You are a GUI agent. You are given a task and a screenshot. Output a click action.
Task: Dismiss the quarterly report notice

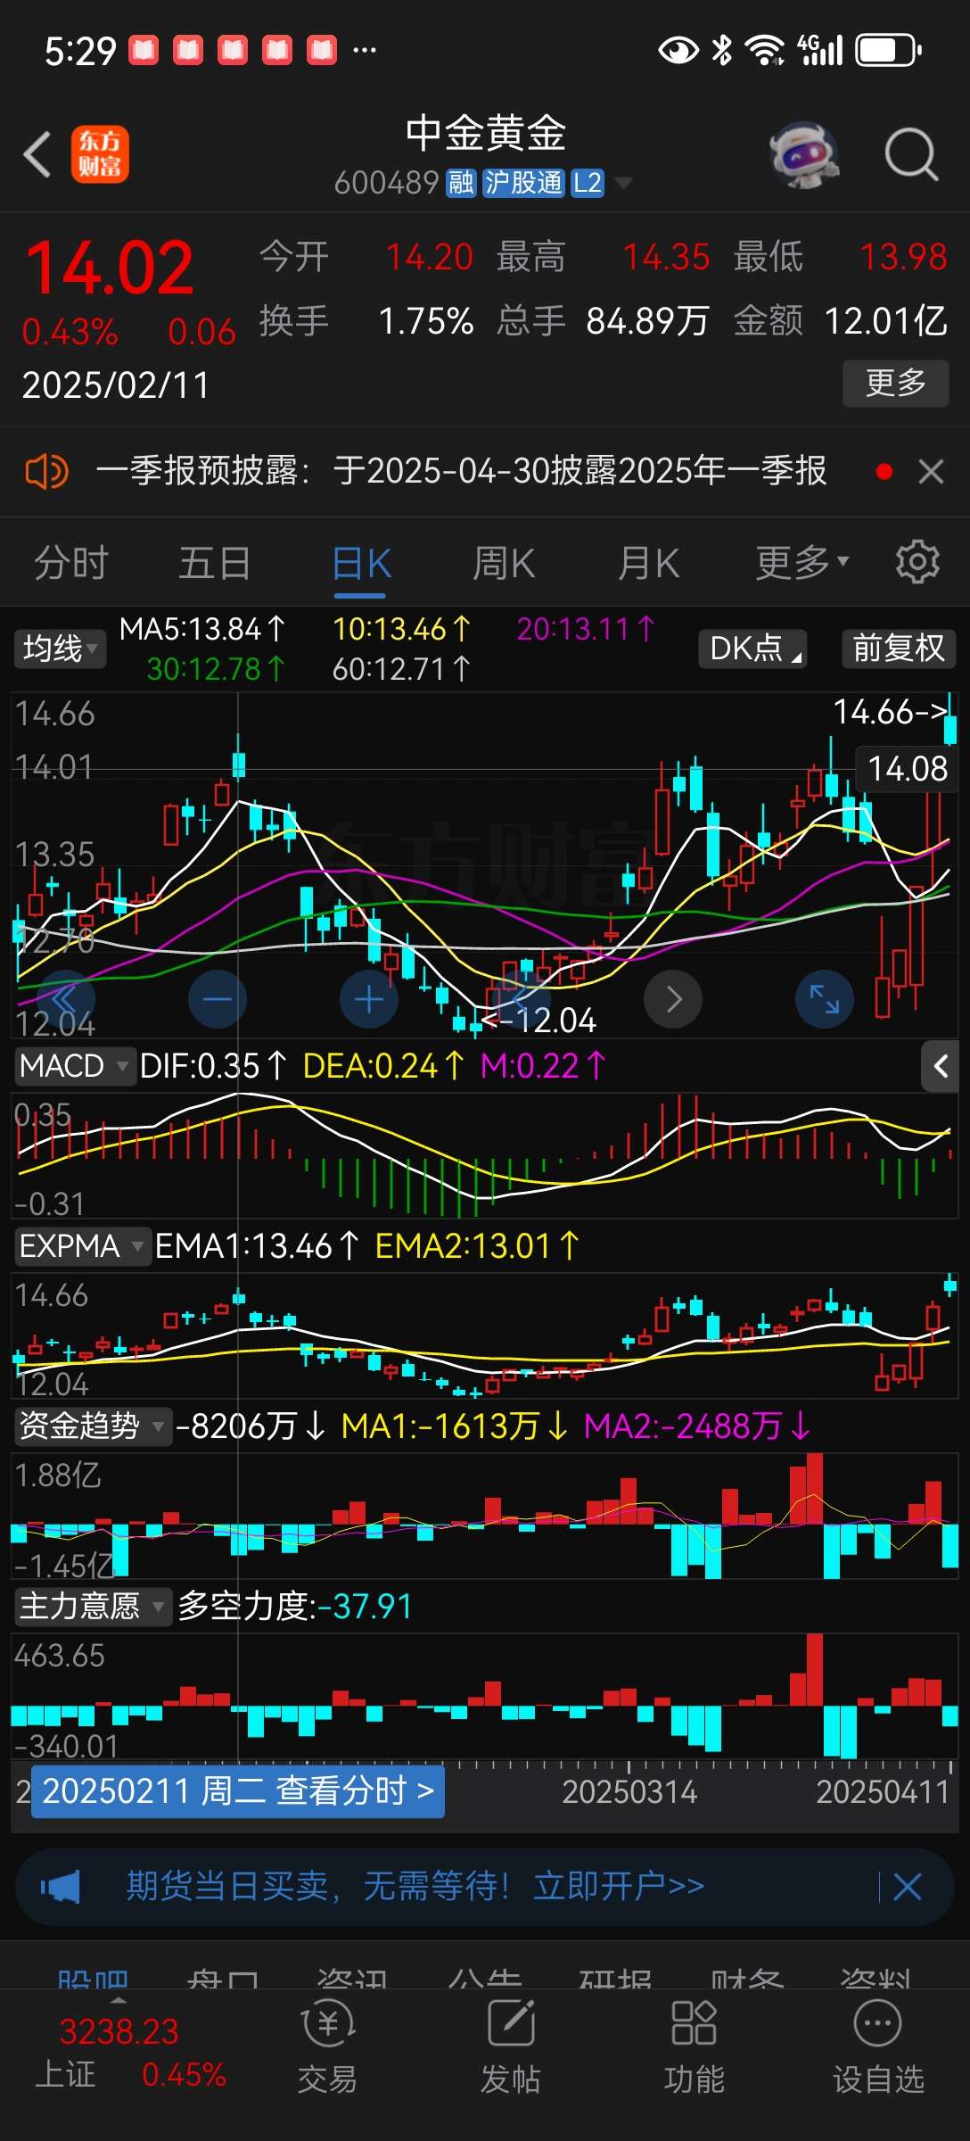click(x=931, y=471)
